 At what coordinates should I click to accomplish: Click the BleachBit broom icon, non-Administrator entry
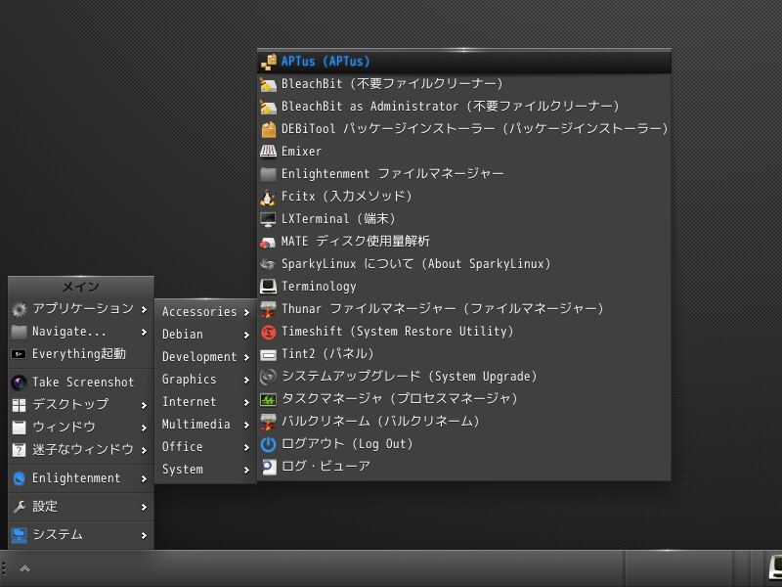point(268,84)
